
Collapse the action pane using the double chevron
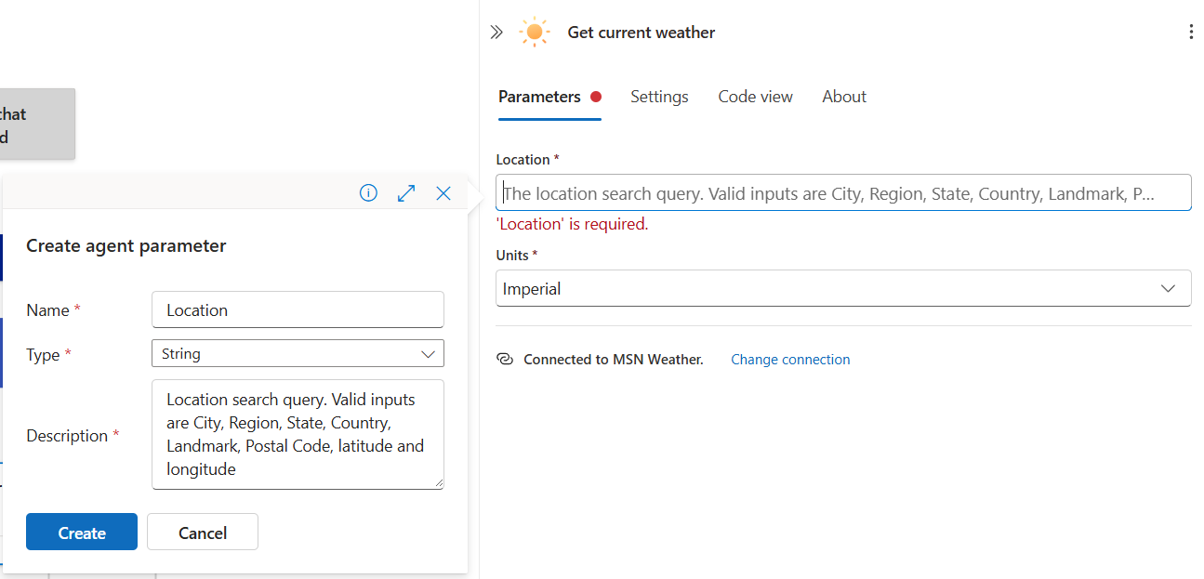click(x=496, y=31)
